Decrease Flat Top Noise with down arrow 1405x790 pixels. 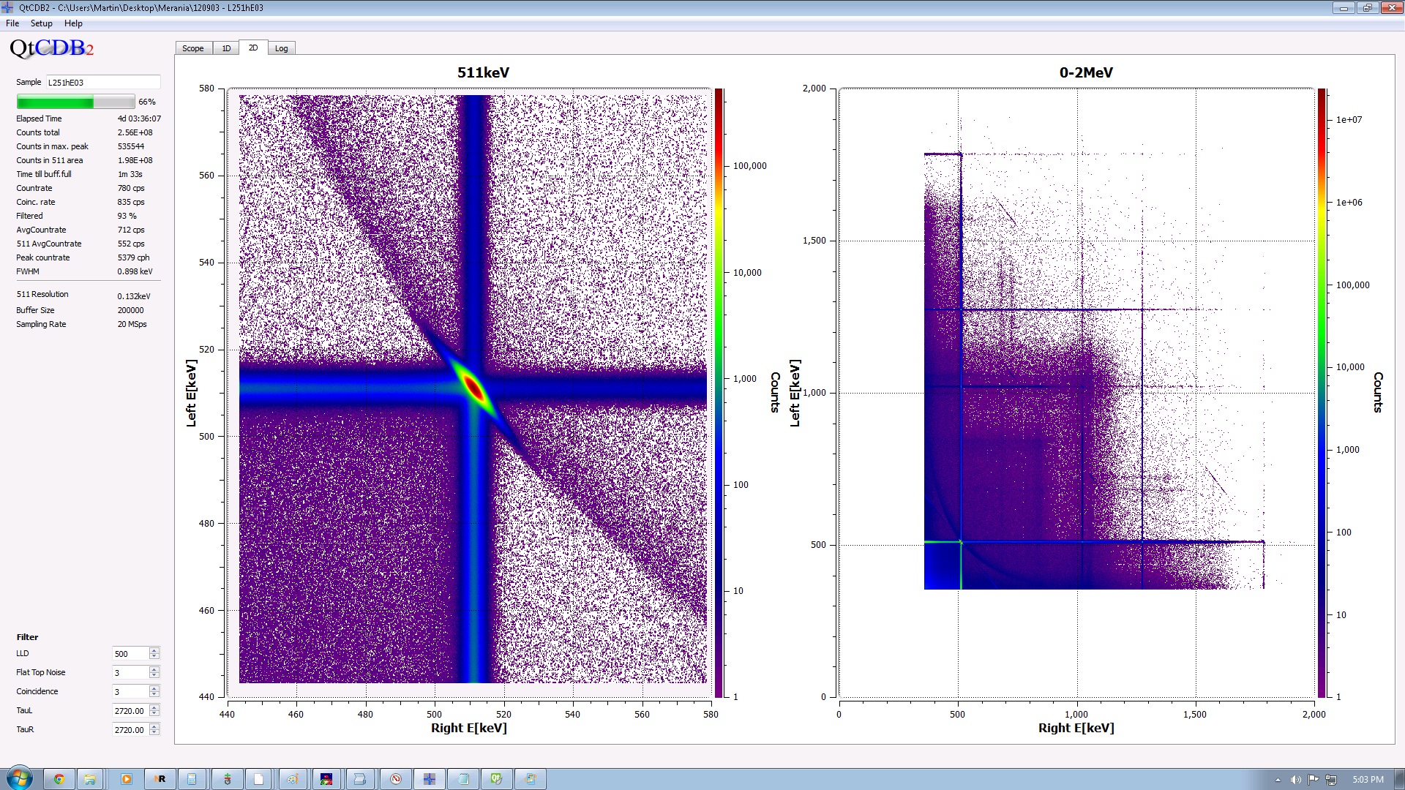point(154,675)
